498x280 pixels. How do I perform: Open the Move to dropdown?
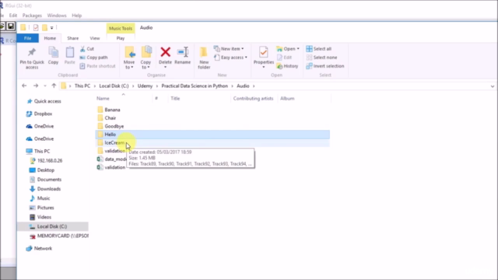(x=129, y=58)
